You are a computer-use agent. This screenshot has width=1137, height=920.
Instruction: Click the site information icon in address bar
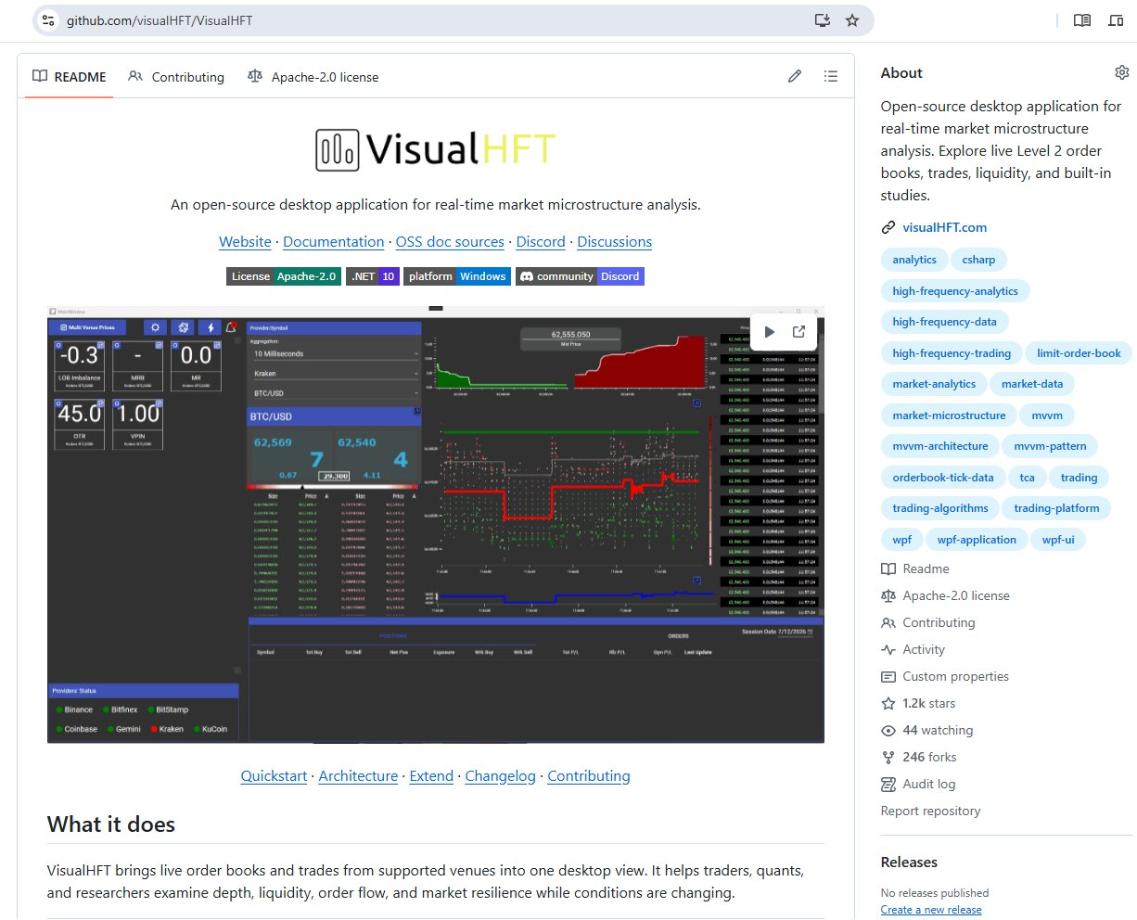[x=48, y=20]
